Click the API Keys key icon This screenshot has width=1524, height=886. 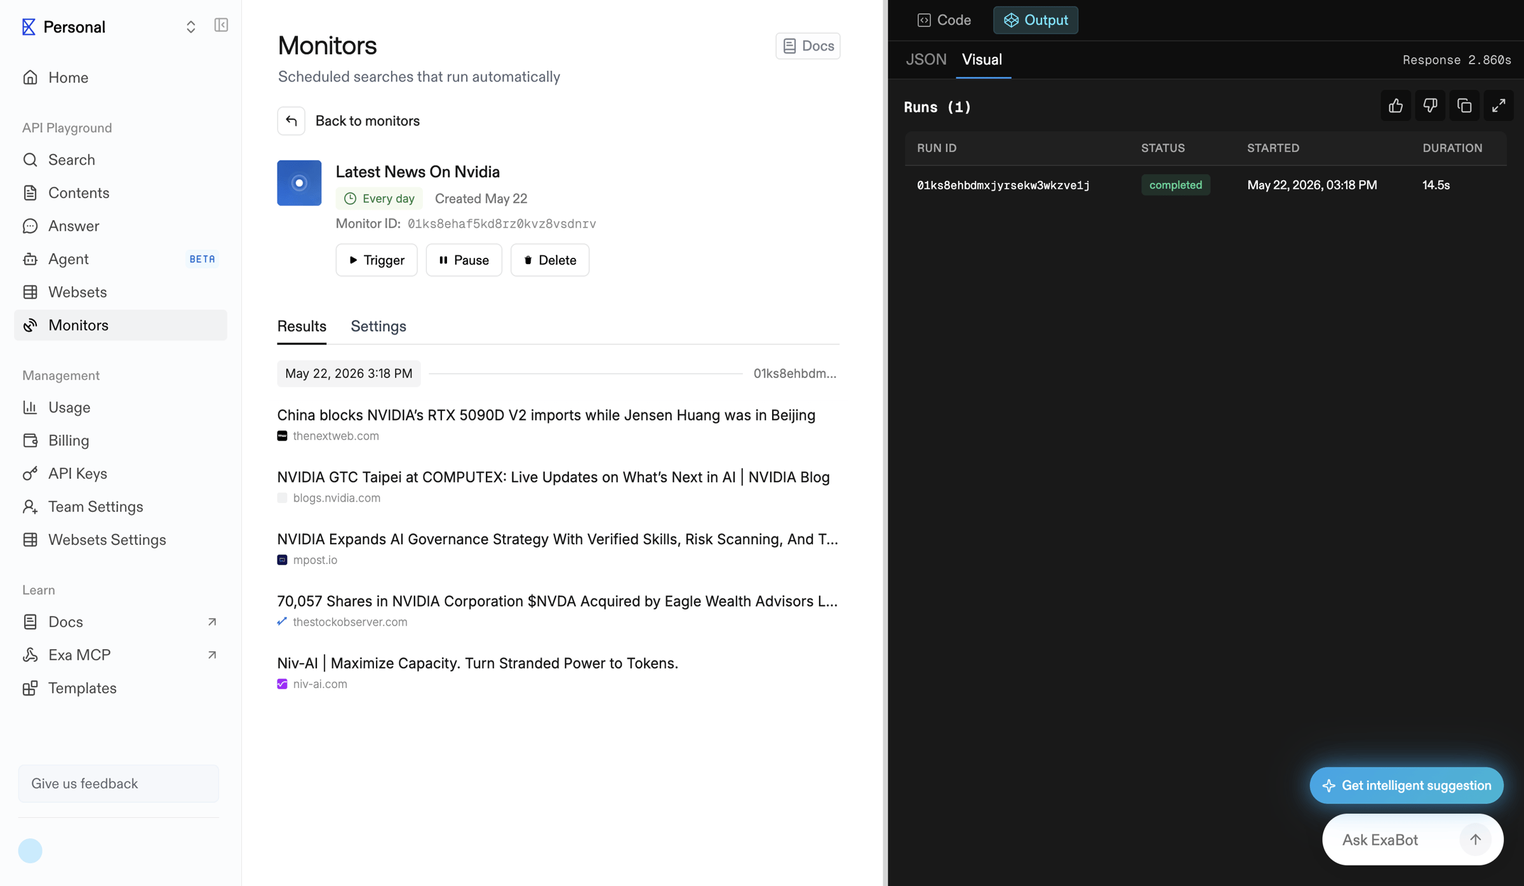[30, 473]
